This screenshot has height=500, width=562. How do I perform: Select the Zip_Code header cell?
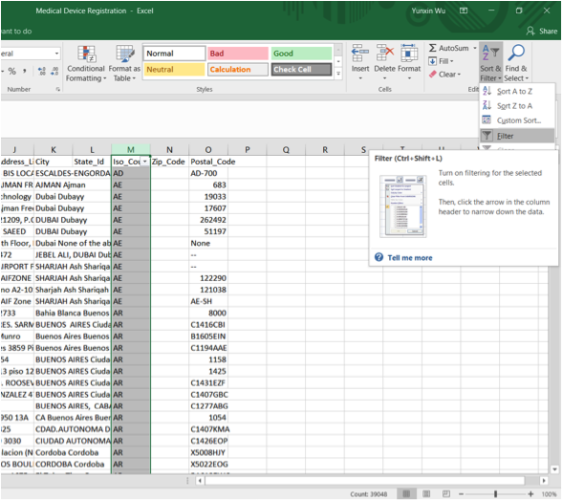[x=169, y=162]
